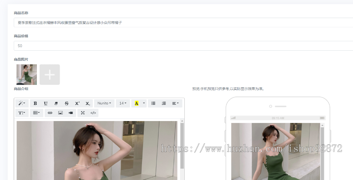Image resolution: width=353 pixels, height=180 pixels.
Task: Click the image inside the editor content
Action: coord(97,151)
